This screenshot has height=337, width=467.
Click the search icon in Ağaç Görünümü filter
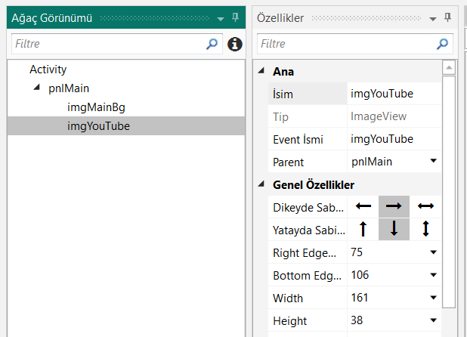click(212, 45)
